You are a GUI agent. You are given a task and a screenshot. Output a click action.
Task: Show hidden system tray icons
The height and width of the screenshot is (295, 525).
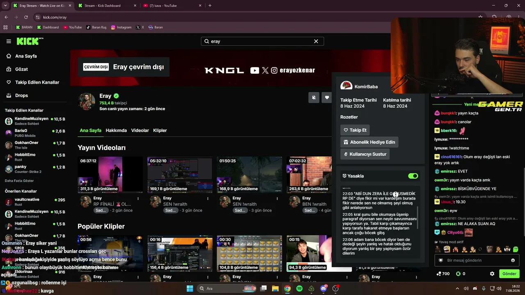point(457,288)
